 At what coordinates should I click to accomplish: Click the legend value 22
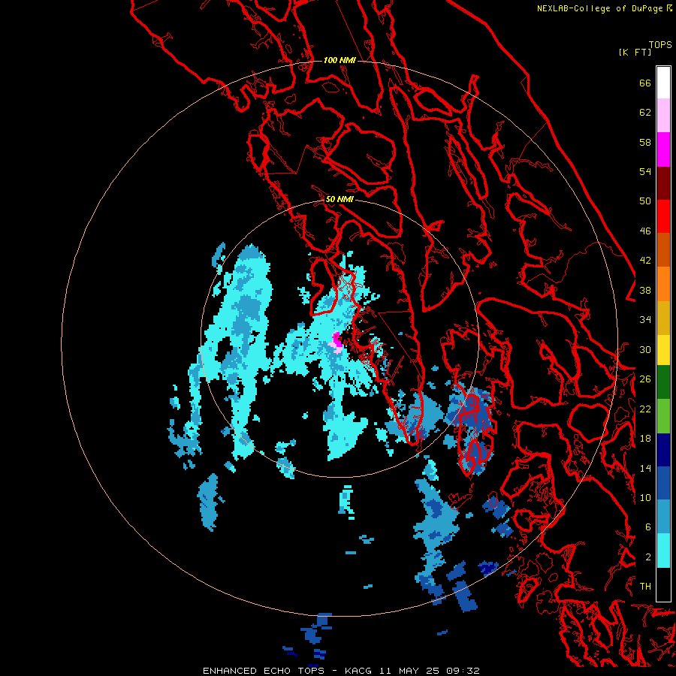tap(645, 409)
